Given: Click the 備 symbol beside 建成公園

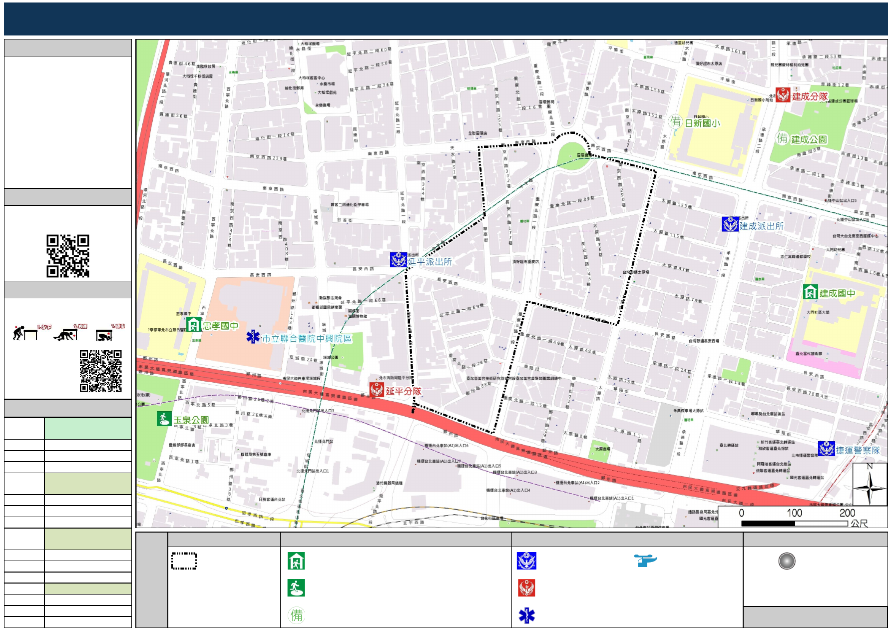Looking at the screenshot, I should pyautogui.click(x=782, y=138).
